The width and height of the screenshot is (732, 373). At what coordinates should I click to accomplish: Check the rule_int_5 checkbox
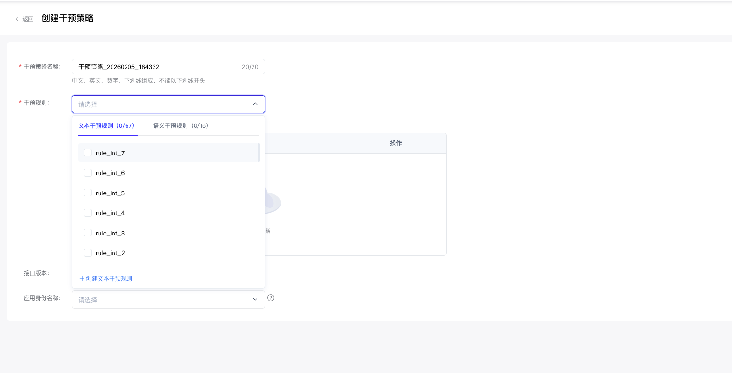[88, 193]
